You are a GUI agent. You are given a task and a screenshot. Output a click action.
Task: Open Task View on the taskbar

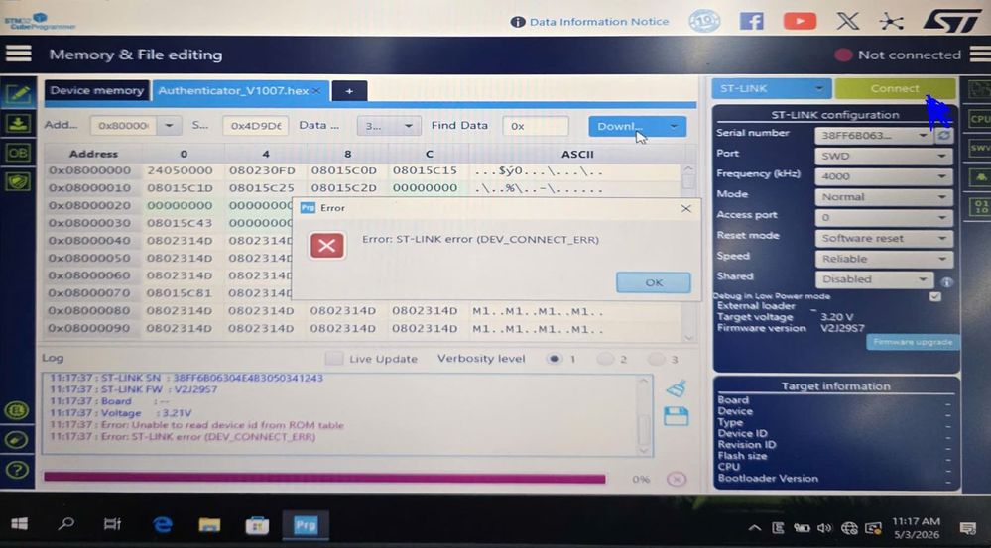click(112, 524)
